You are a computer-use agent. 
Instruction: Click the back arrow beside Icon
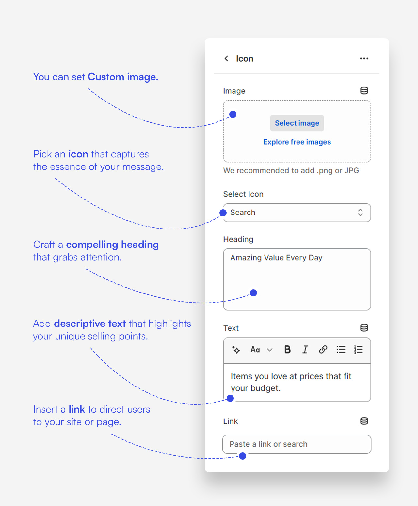point(226,58)
